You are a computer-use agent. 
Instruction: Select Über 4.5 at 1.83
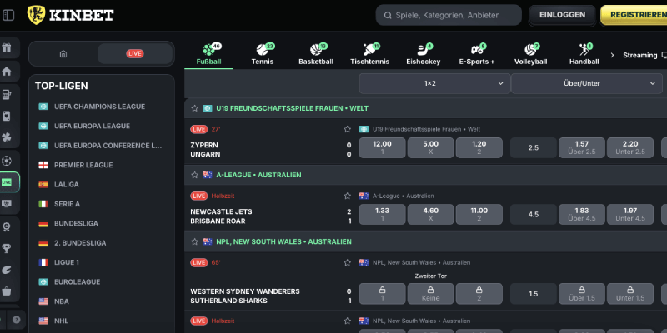pos(581,215)
